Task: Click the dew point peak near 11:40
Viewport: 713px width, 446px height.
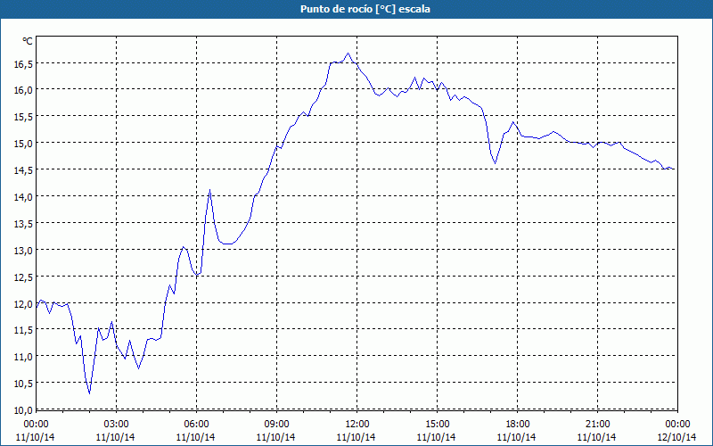Action: (348, 54)
